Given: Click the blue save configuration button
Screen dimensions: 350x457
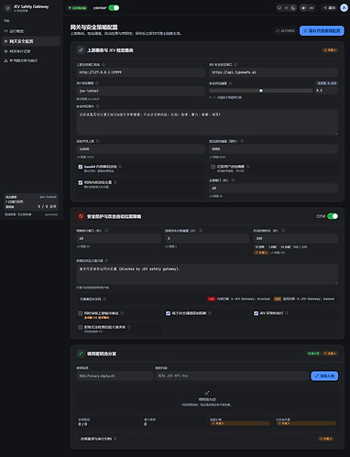Looking at the screenshot, I should coord(322,31).
